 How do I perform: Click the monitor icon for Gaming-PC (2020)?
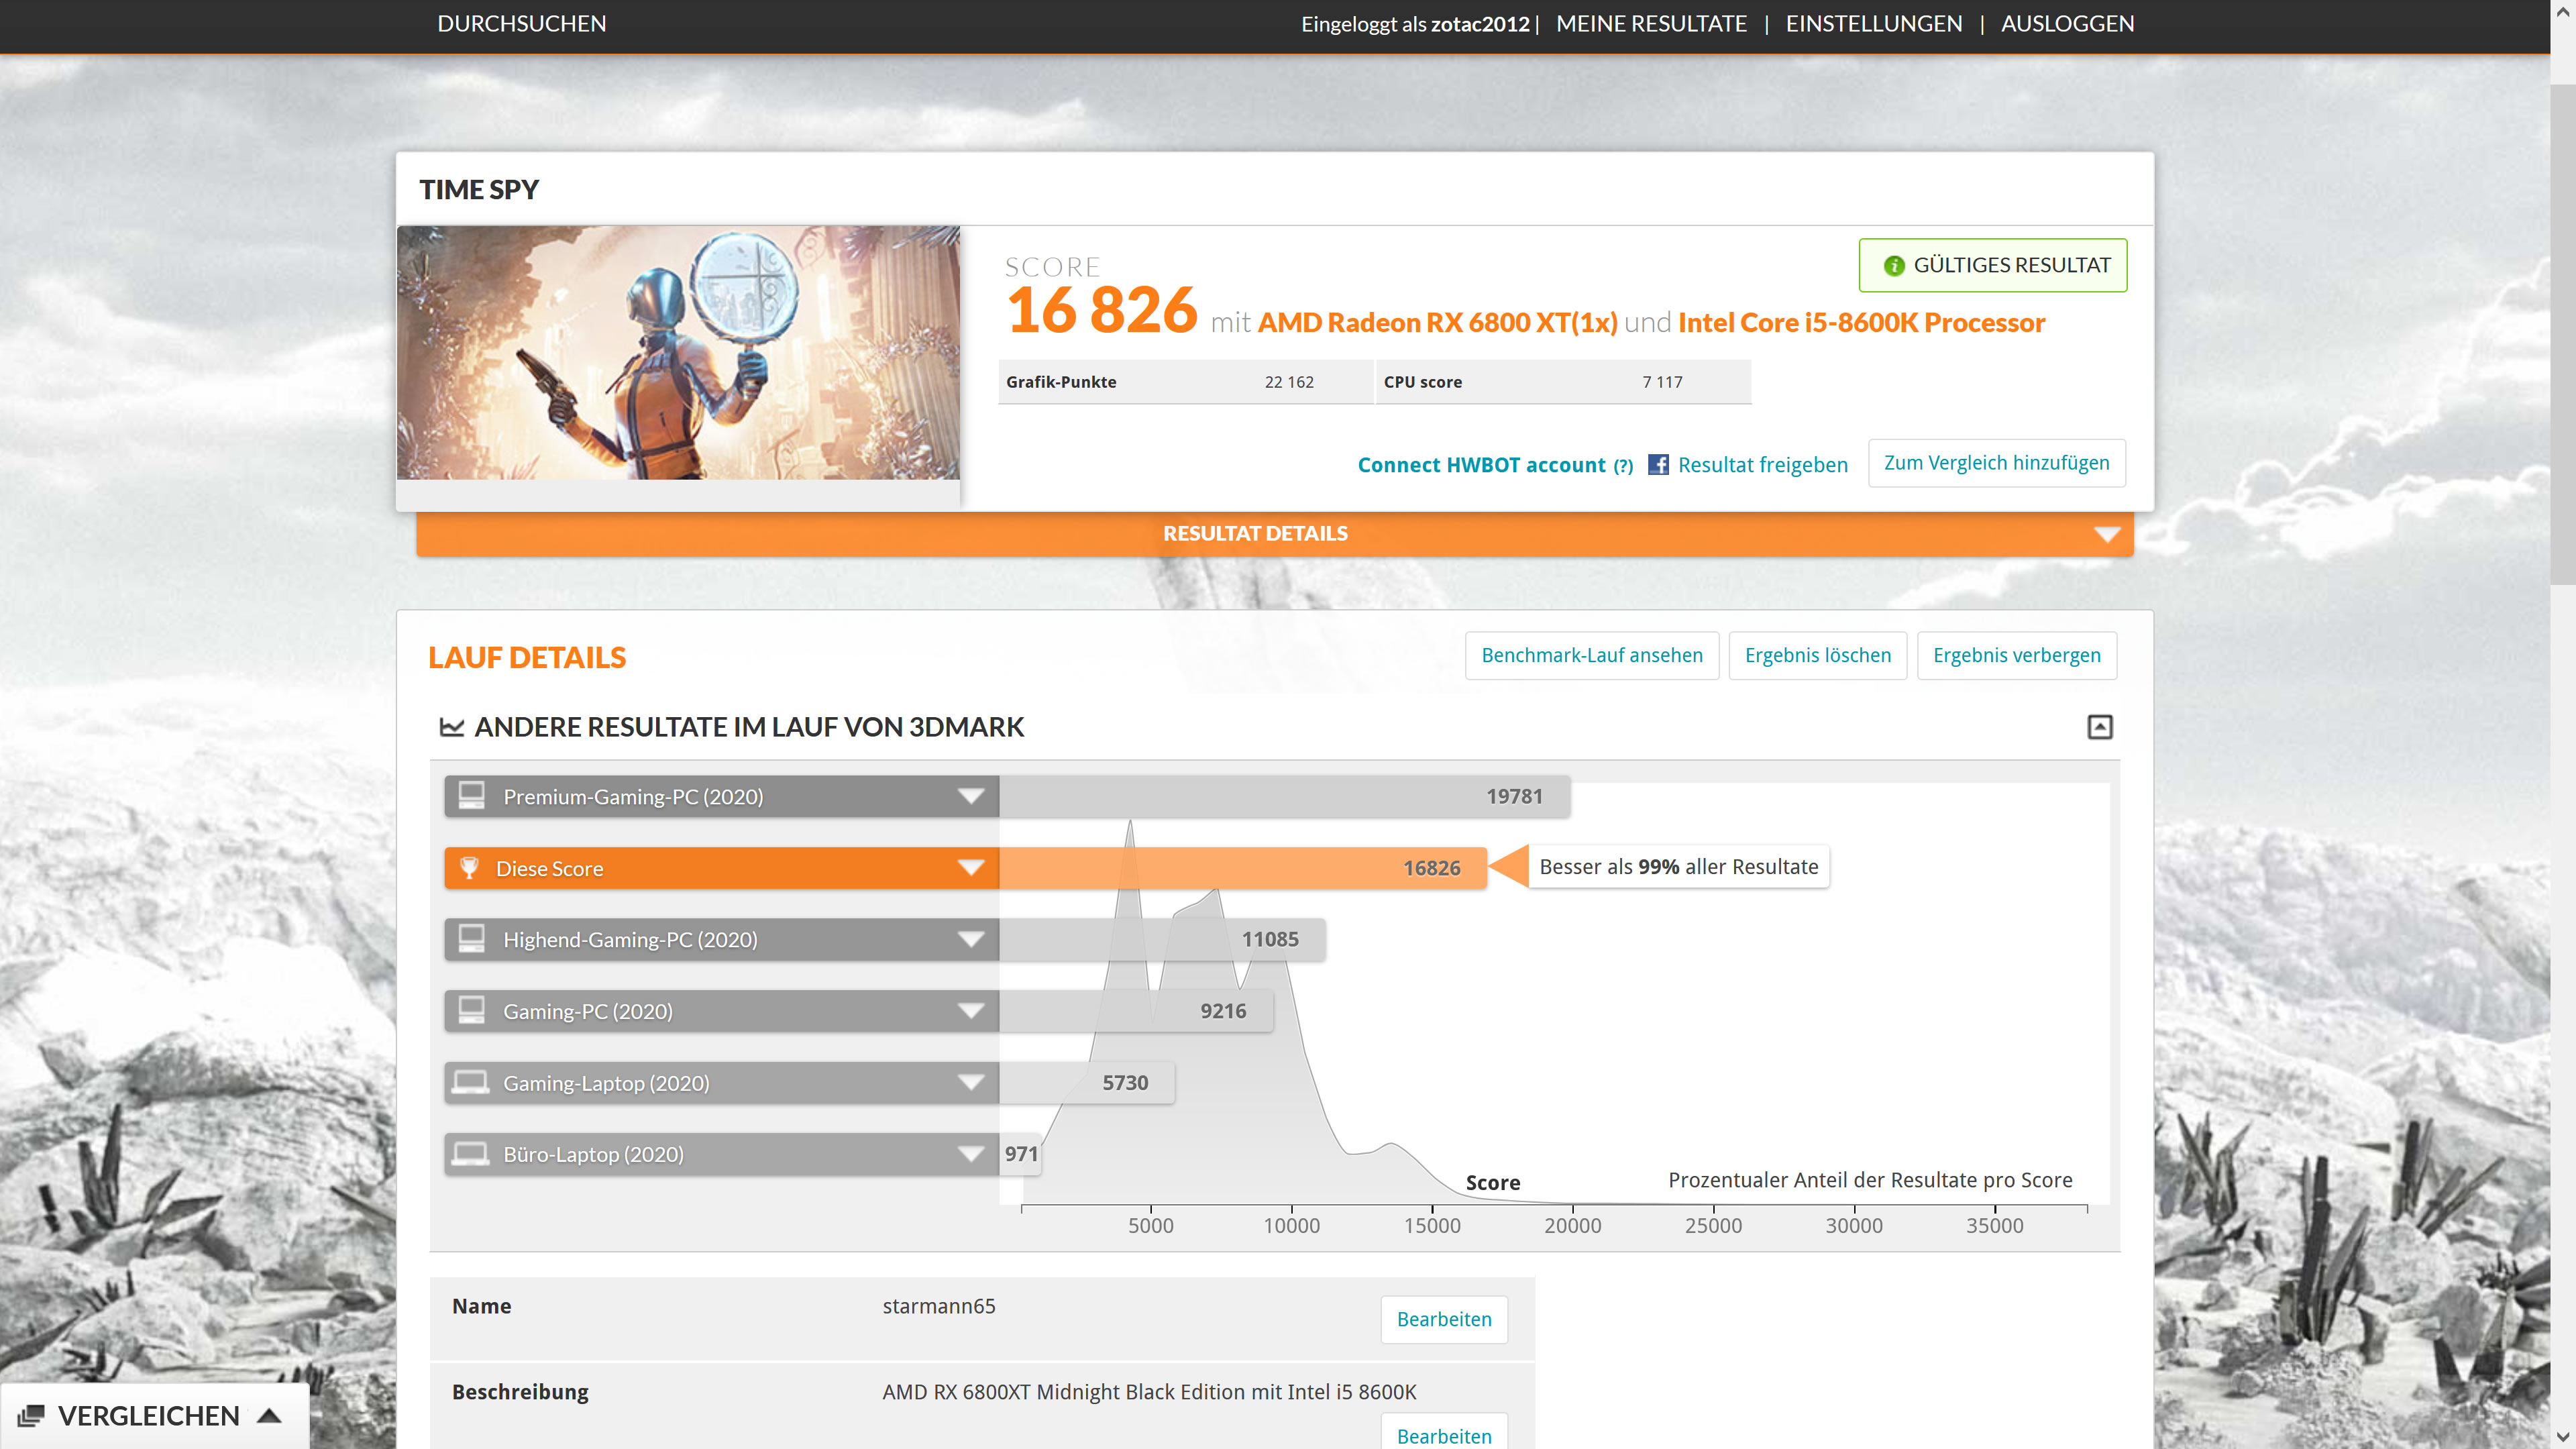tap(471, 1010)
